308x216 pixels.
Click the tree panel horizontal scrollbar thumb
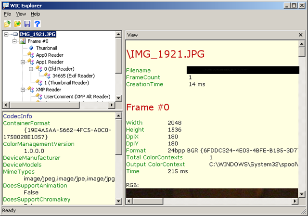pyautogui.click(x=44, y=105)
